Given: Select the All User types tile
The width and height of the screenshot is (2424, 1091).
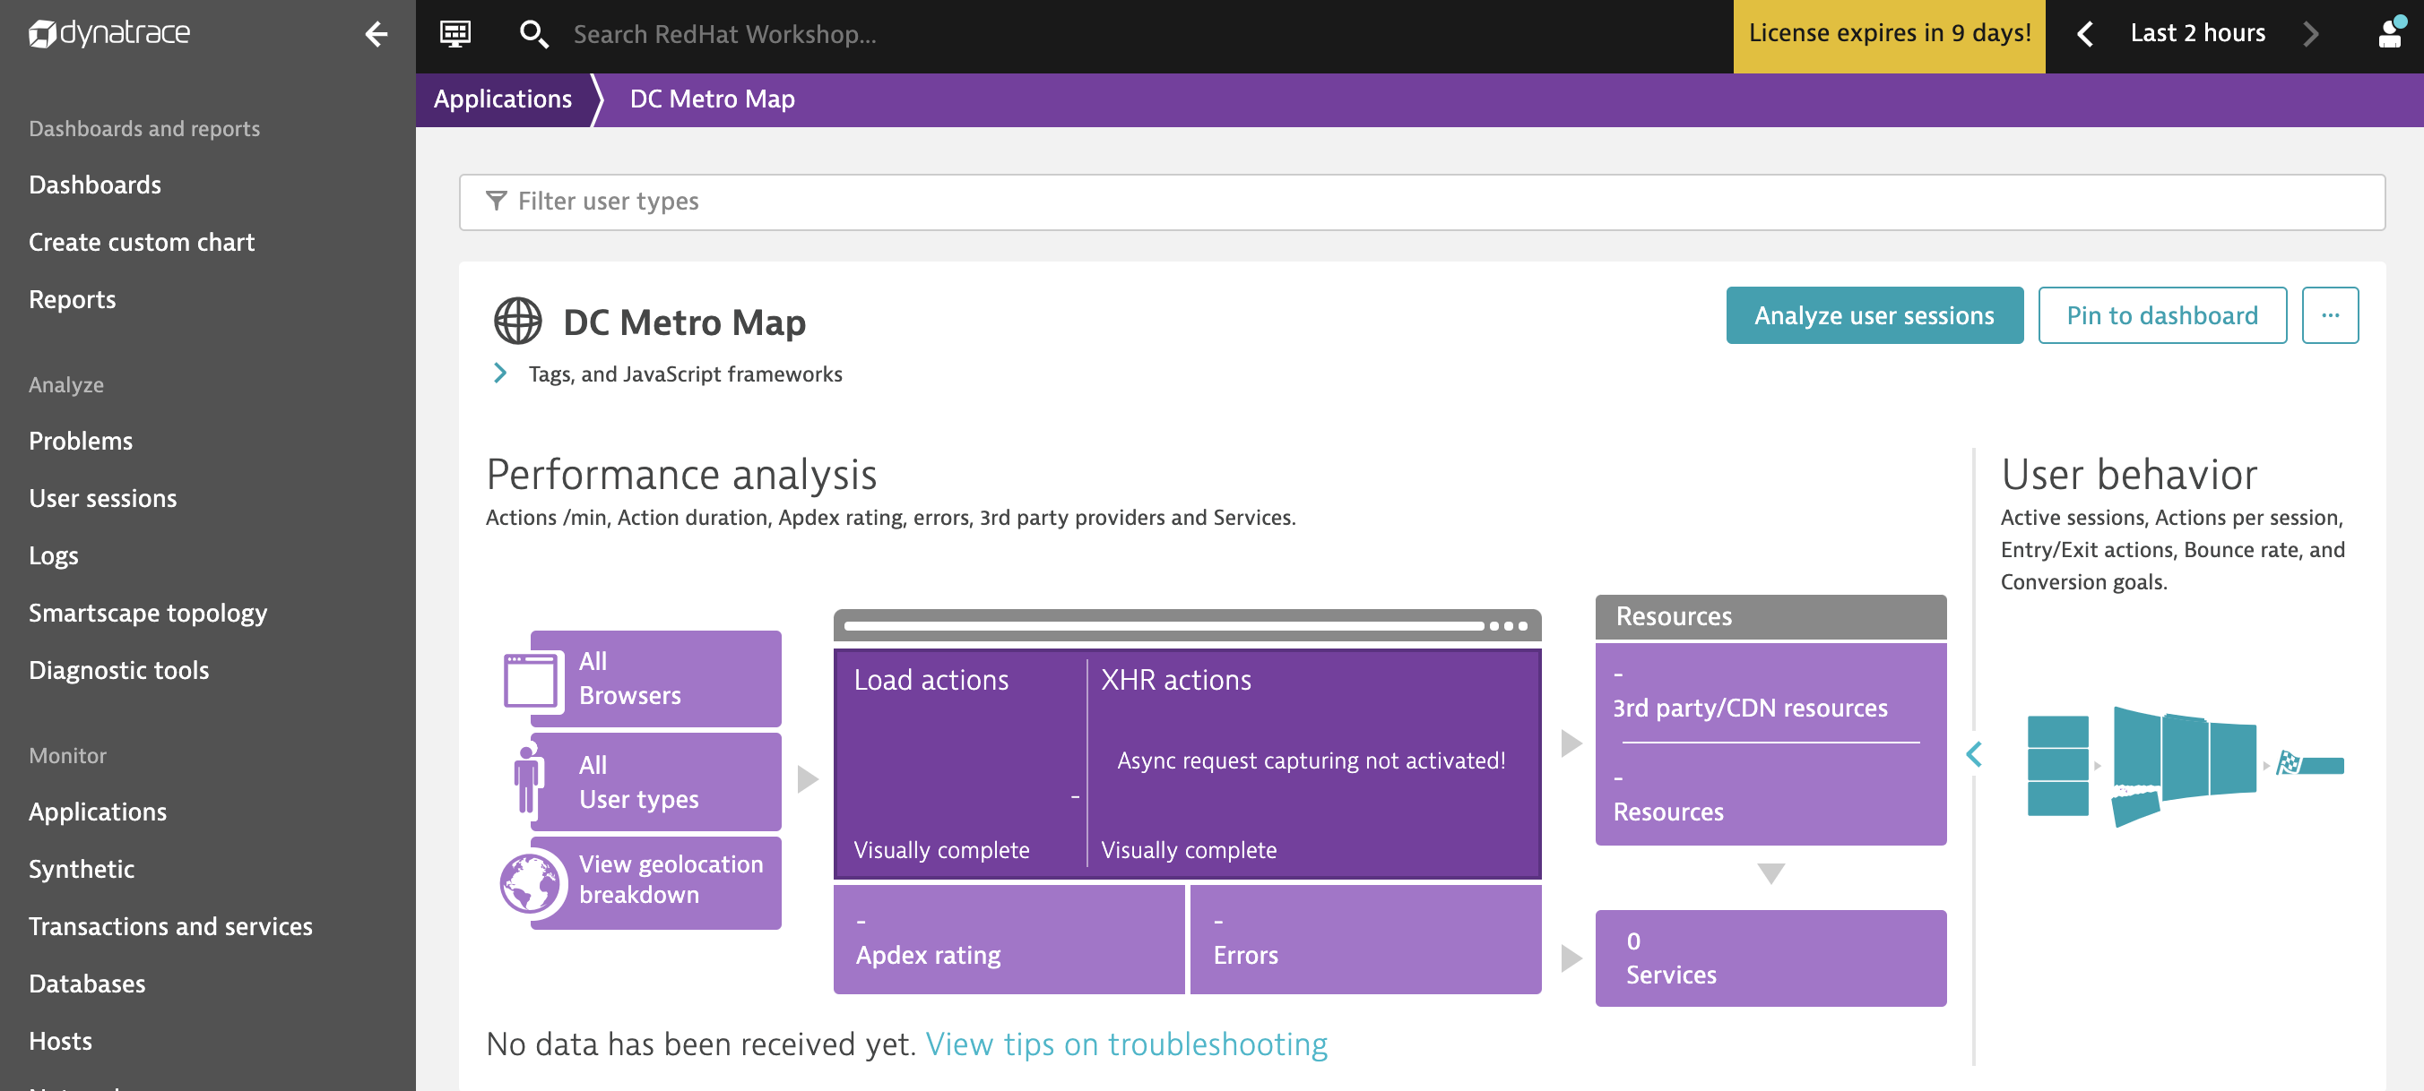Looking at the screenshot, I should tap(656, 782).
